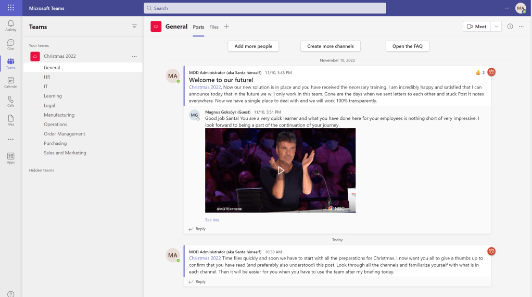The image size is (532, 297).
Task: Open the Calendar app icon
Action: point(10,82)
